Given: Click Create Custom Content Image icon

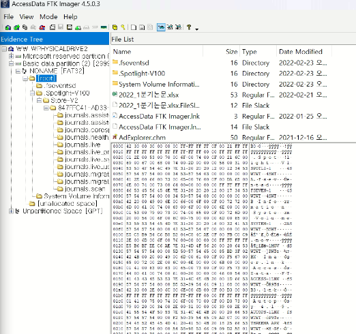Looking at the screenshot, I should 87,28.
